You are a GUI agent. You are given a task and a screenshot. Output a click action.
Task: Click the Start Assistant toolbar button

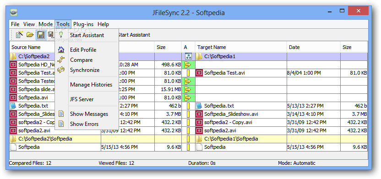pos(134,35)
